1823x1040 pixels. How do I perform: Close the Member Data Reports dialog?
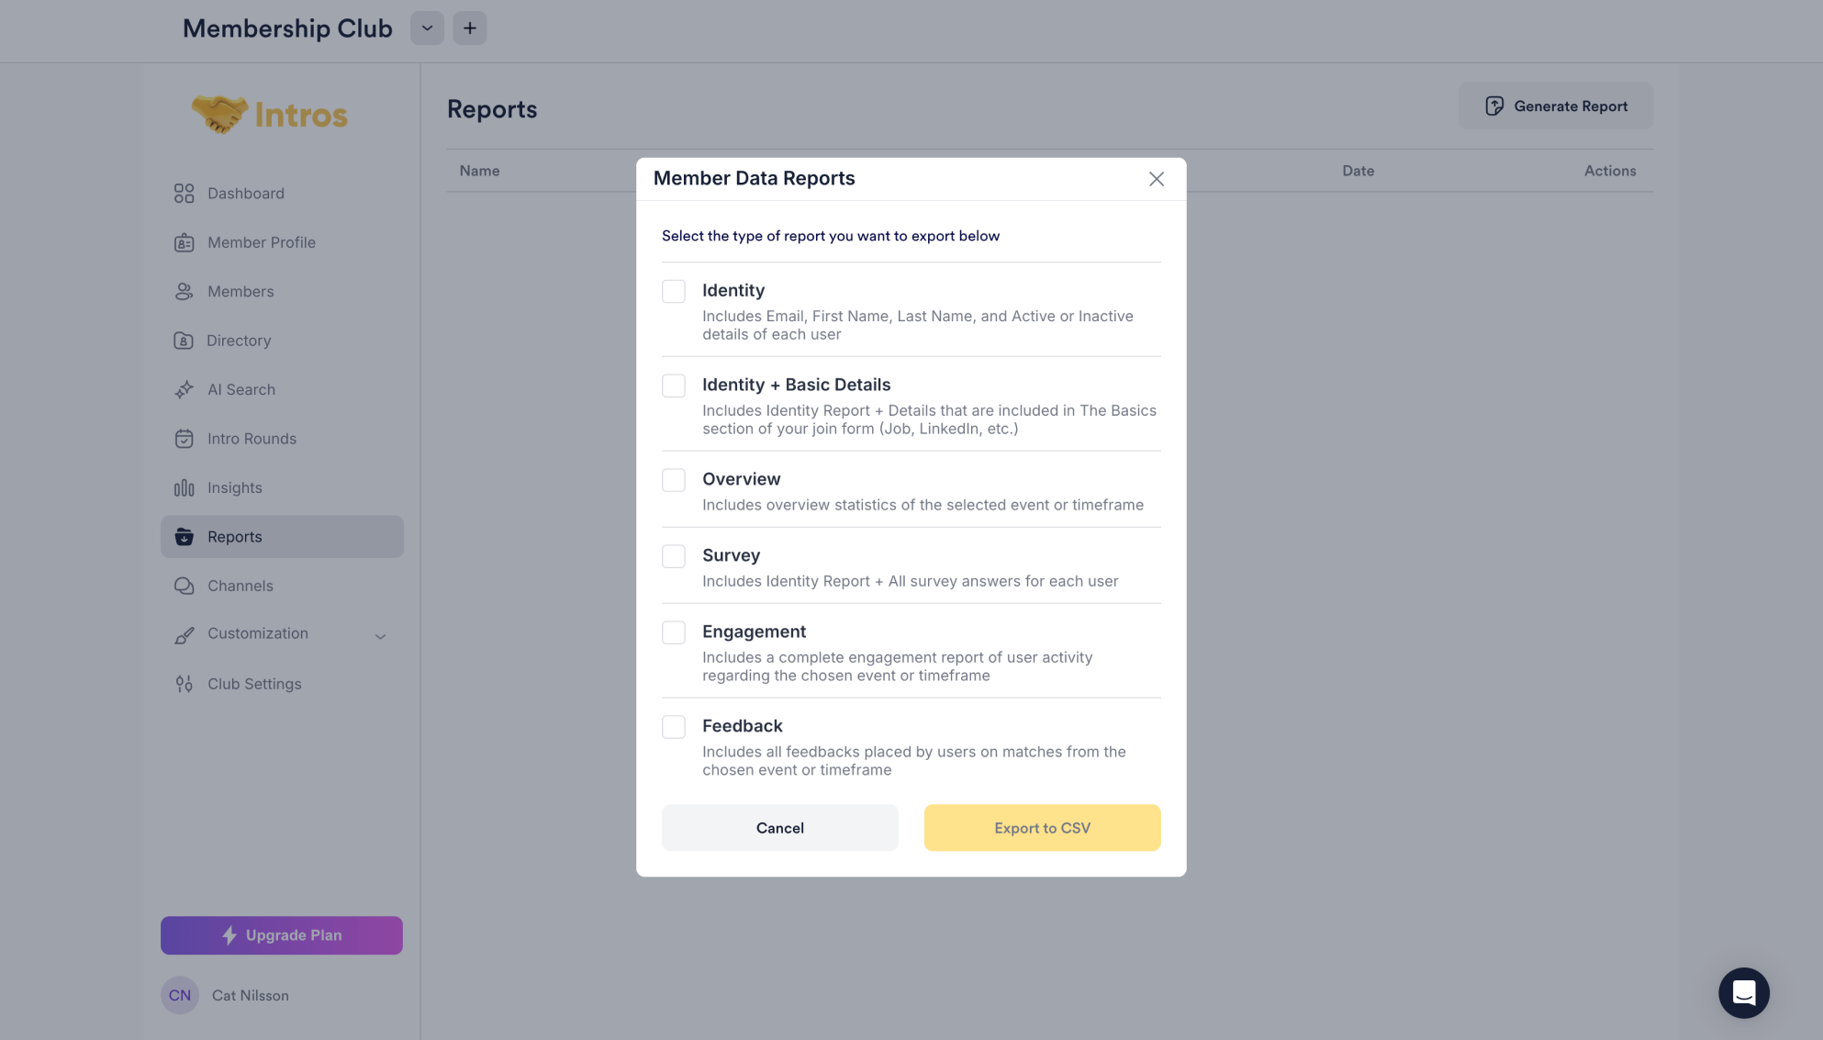pos(1157,179)
